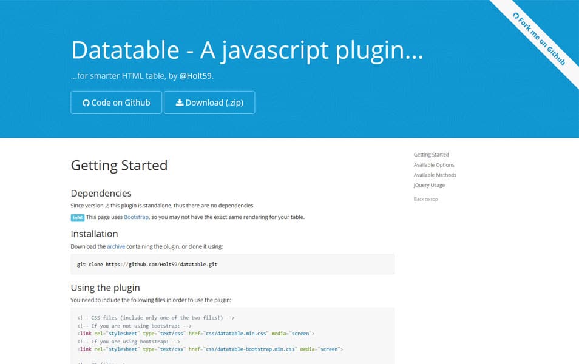The height and width of the screenshot is (364, 579).
Task: Click the GitHub octocat icon in Code on Github
Action: pos(86,103)
